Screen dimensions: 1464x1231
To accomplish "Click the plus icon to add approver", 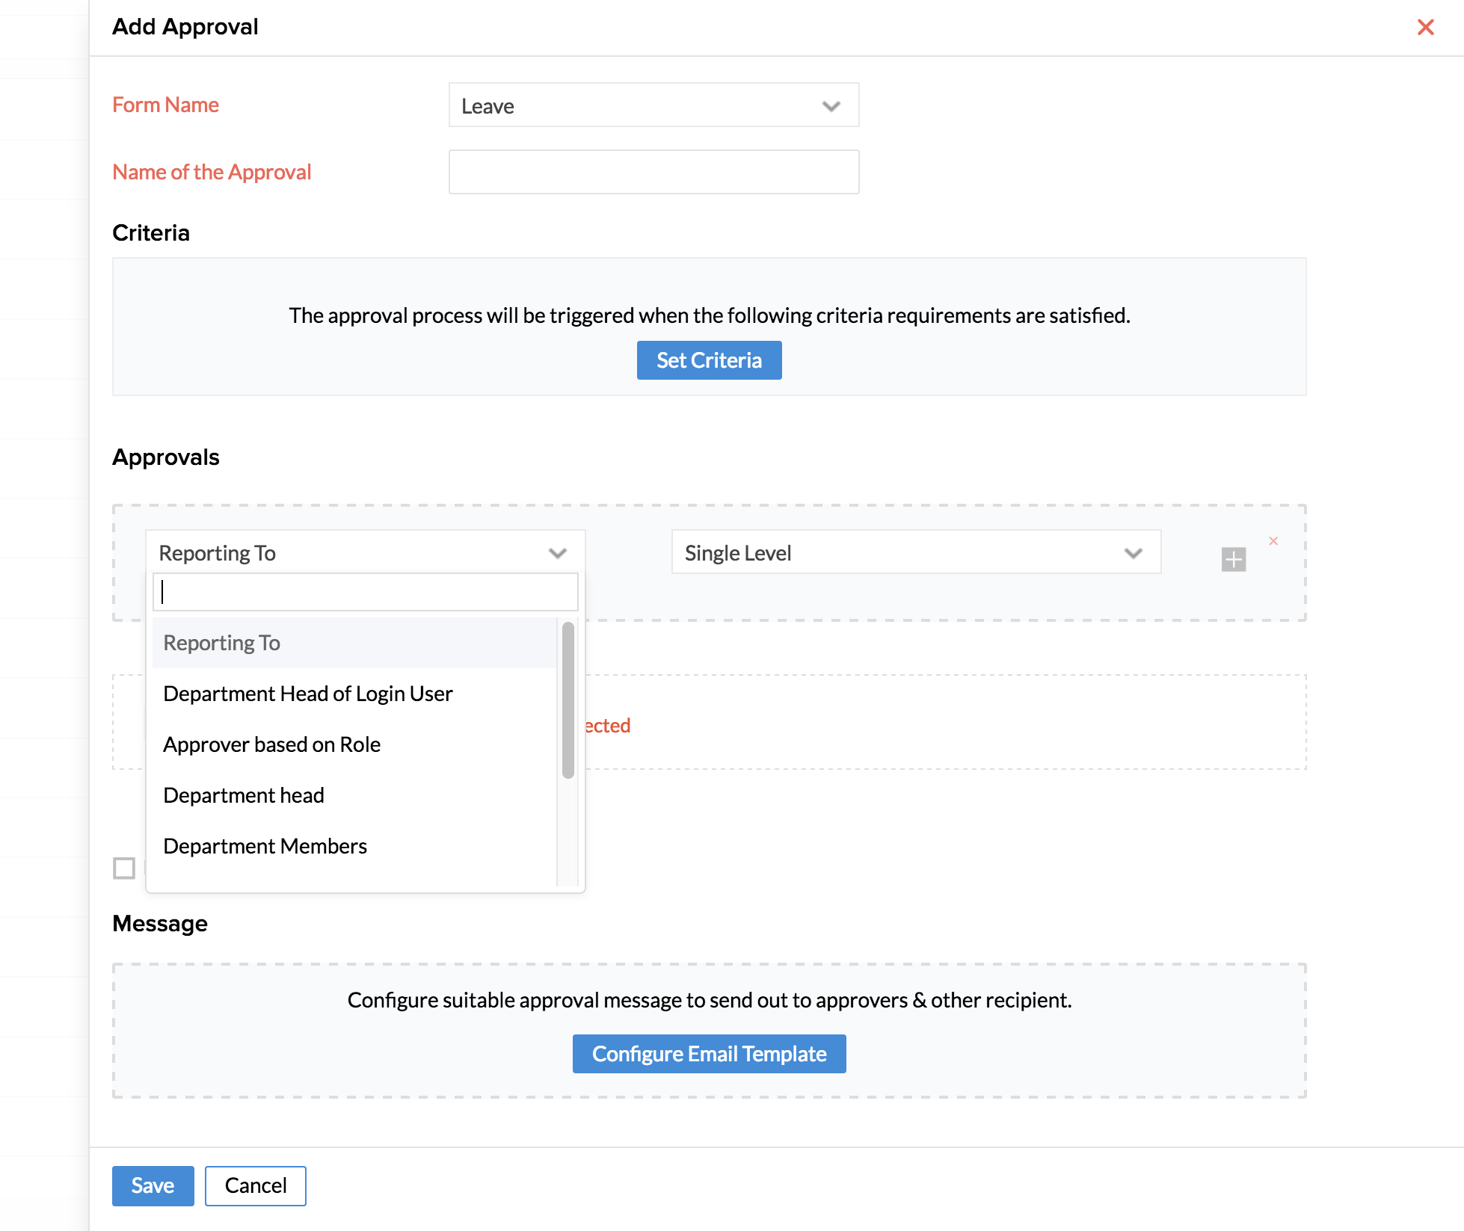I will click(1233, 559).
